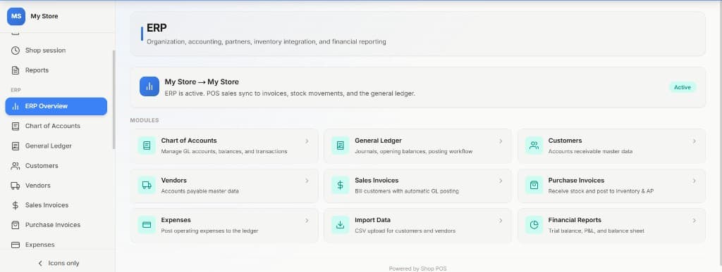The image size is (722, 272).
Task: Click sidebar Customers people icon
Action: point(16,166)
